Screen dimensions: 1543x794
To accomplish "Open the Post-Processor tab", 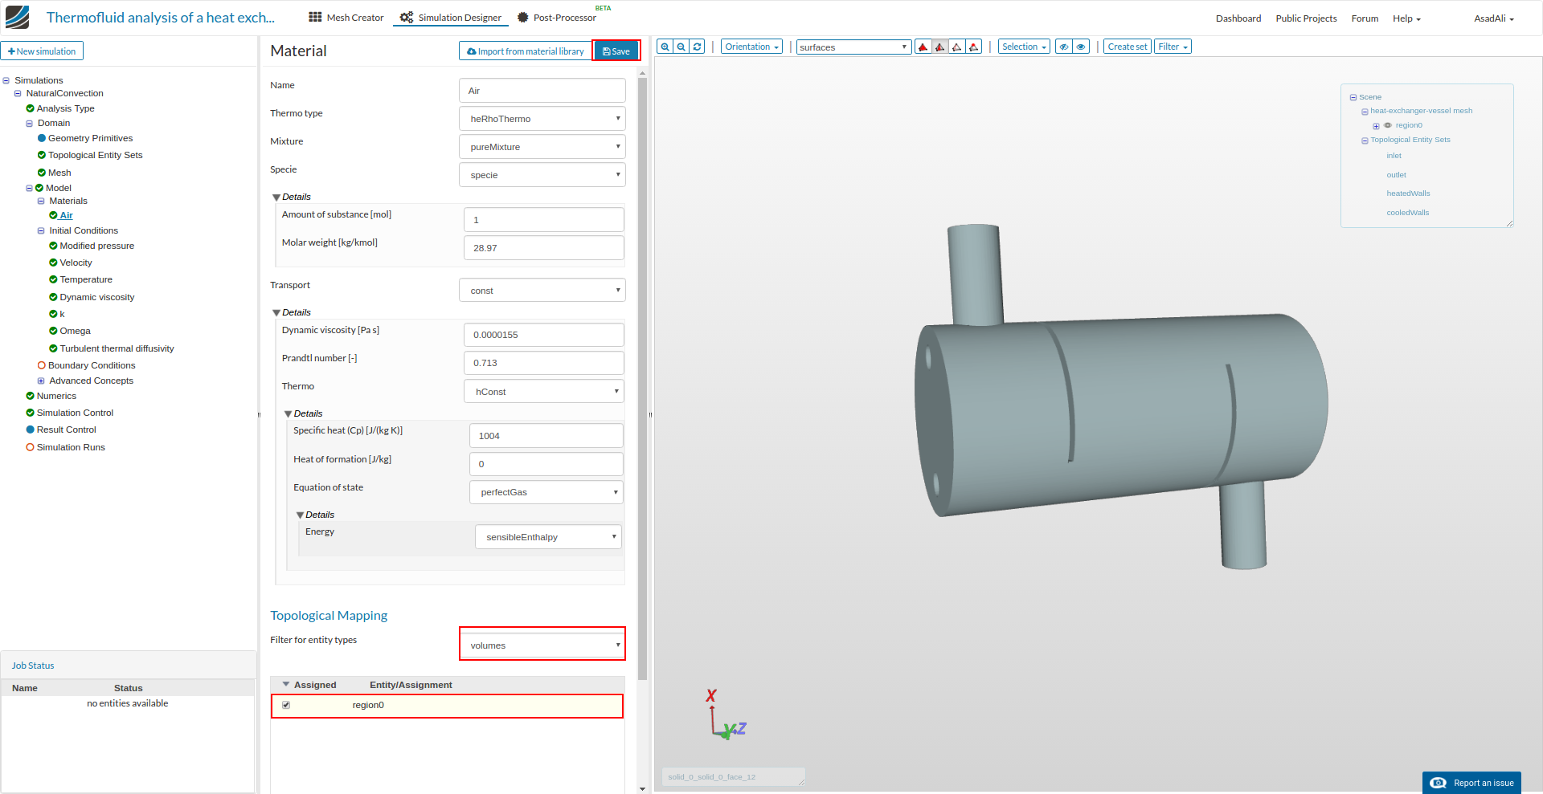I will pyautogui.click(x=557, y=18).
